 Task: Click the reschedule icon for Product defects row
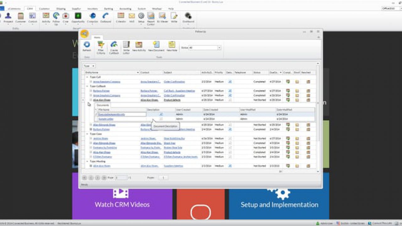pyautogui.click(x=308, y=100)
